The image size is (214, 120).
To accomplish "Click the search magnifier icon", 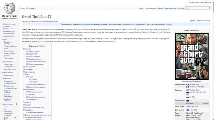I will (x=209, y=8).
